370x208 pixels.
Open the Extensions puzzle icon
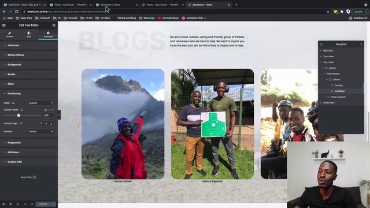click(342, 12)
